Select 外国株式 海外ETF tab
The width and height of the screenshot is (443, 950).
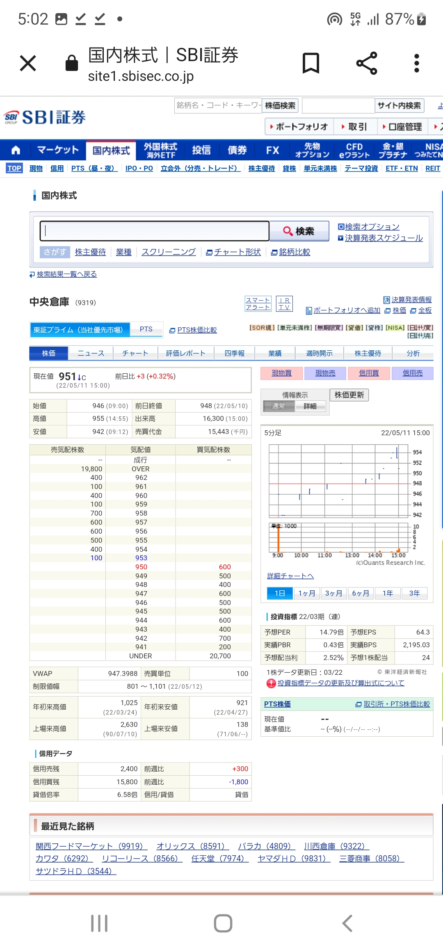(x=160, y=150)
